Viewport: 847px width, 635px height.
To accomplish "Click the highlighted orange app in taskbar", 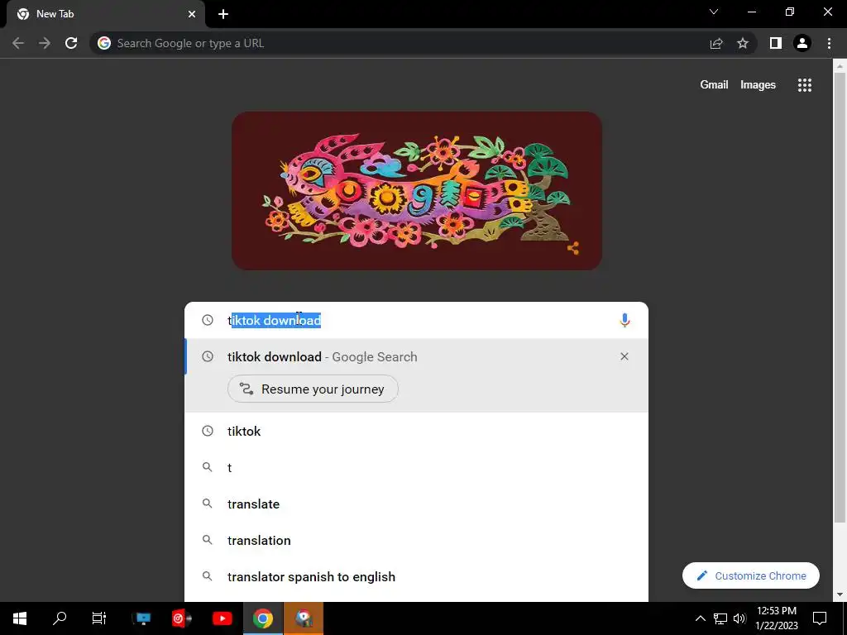I will pyautogui.click(x=304, y=618).
